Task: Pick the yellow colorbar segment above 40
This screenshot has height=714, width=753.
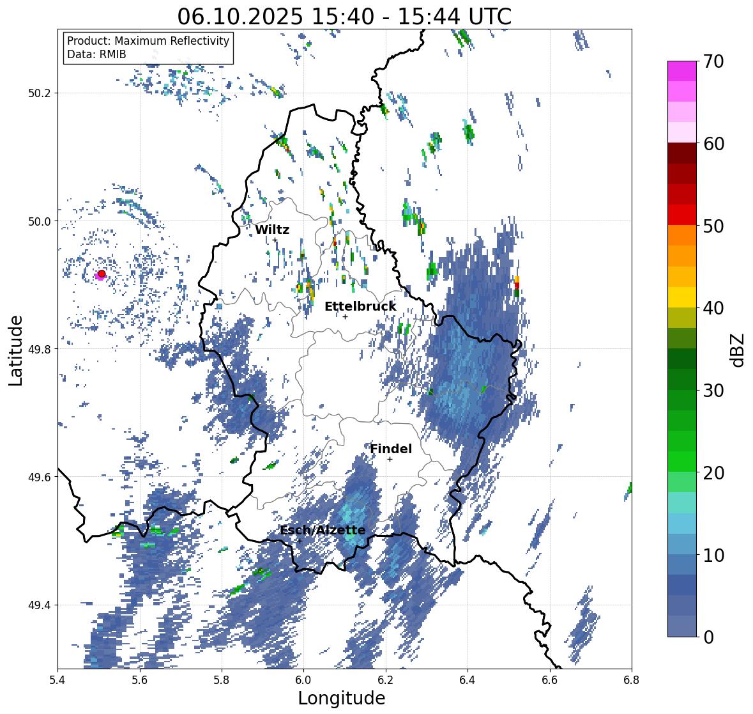Action: coord(682,297)
